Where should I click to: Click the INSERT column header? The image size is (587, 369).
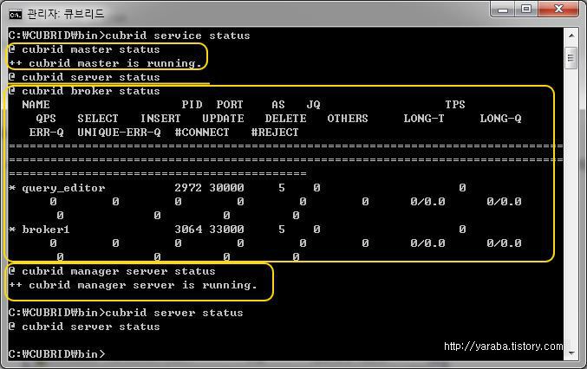point(160,119)
